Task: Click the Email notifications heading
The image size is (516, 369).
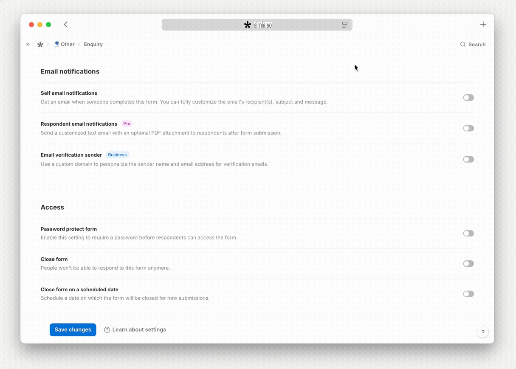Action: pos(70,71)
